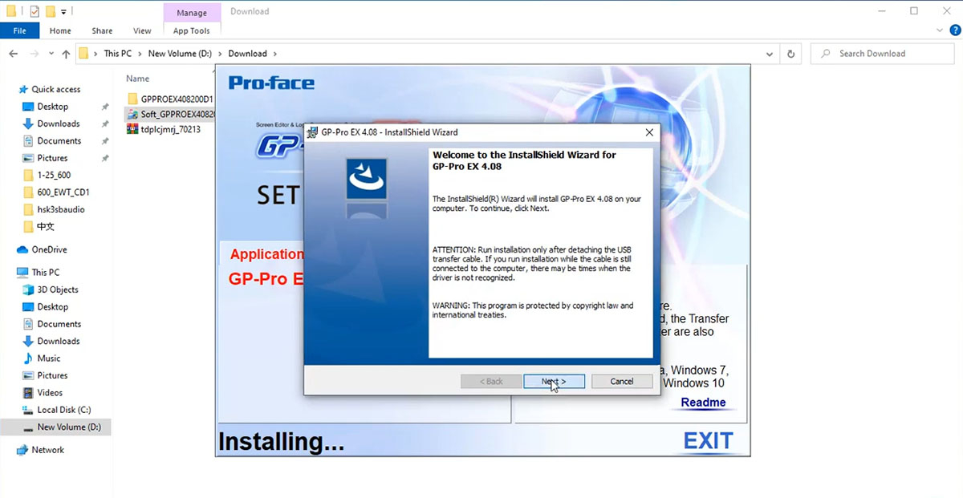963x498 pixels.
Task: Open pinned Pictures under Quick access
Action: click(52, 158)
